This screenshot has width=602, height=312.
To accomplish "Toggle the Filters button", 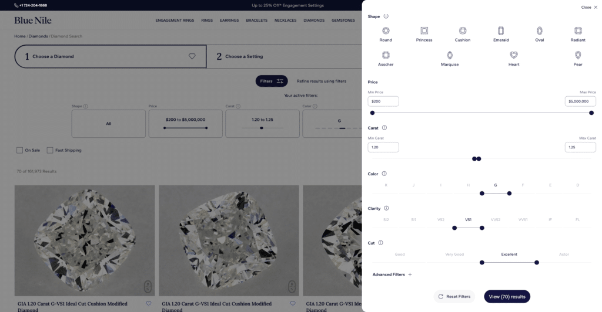I will [x=272, y=81].
